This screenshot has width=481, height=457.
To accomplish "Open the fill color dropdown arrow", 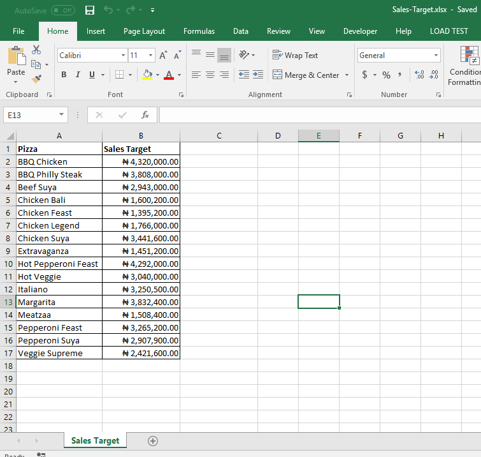I will 157,75.
